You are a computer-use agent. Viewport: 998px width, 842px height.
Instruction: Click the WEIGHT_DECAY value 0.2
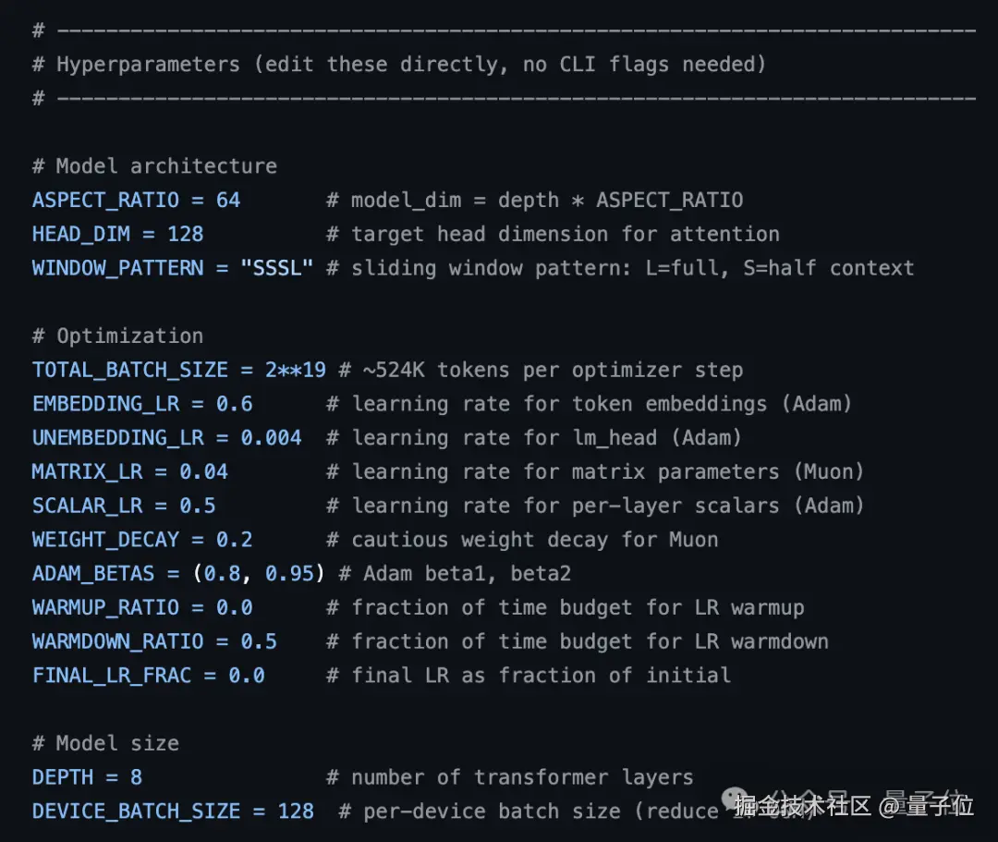click(234, 540)
